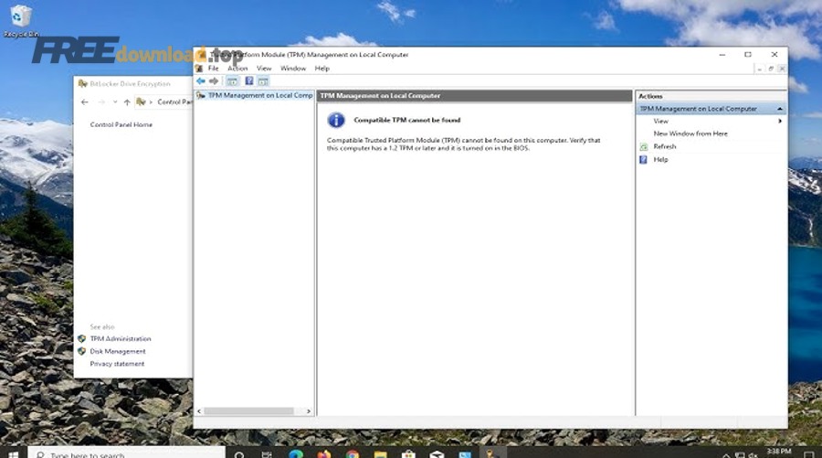Click New Window from Here action
This screenshot has height=458, width=822.
pos(690,133)
